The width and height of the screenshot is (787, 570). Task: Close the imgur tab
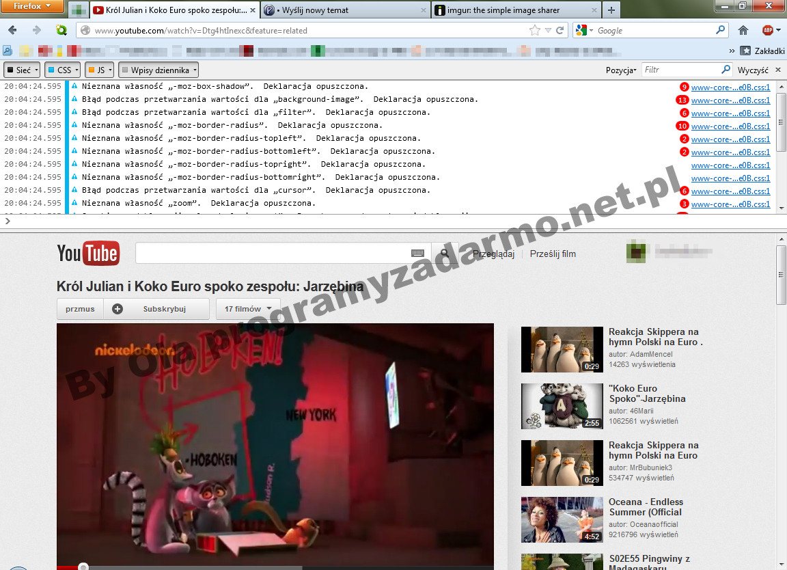594,10
